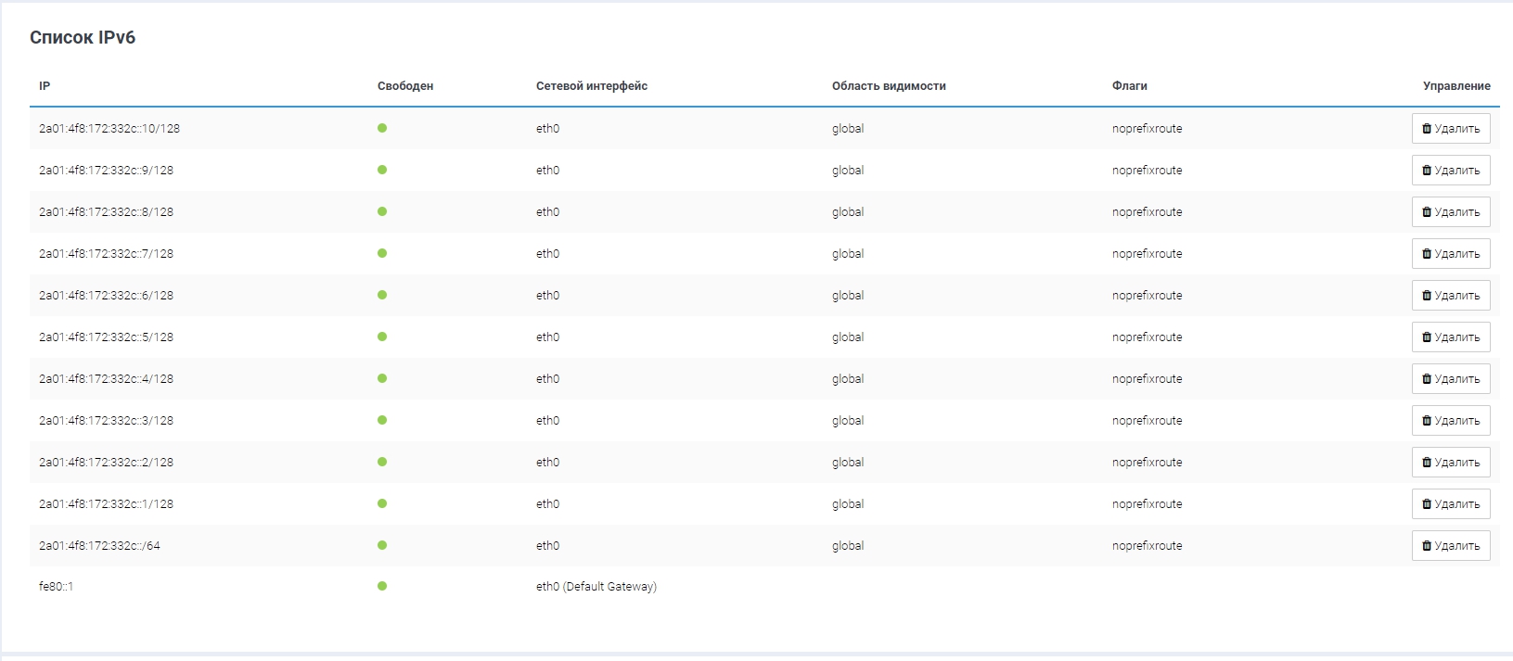Delete the ::10/128 IPv6 address

[x=1450, y=129]
